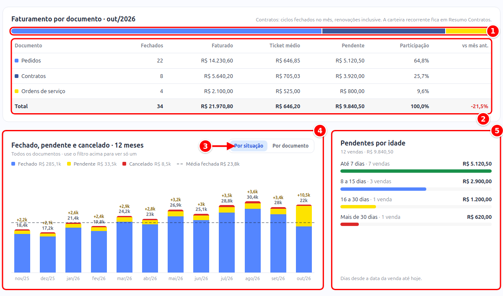503x296 pixels.
Task: Switch chart to Por situação view
Action: click(249, 146)
